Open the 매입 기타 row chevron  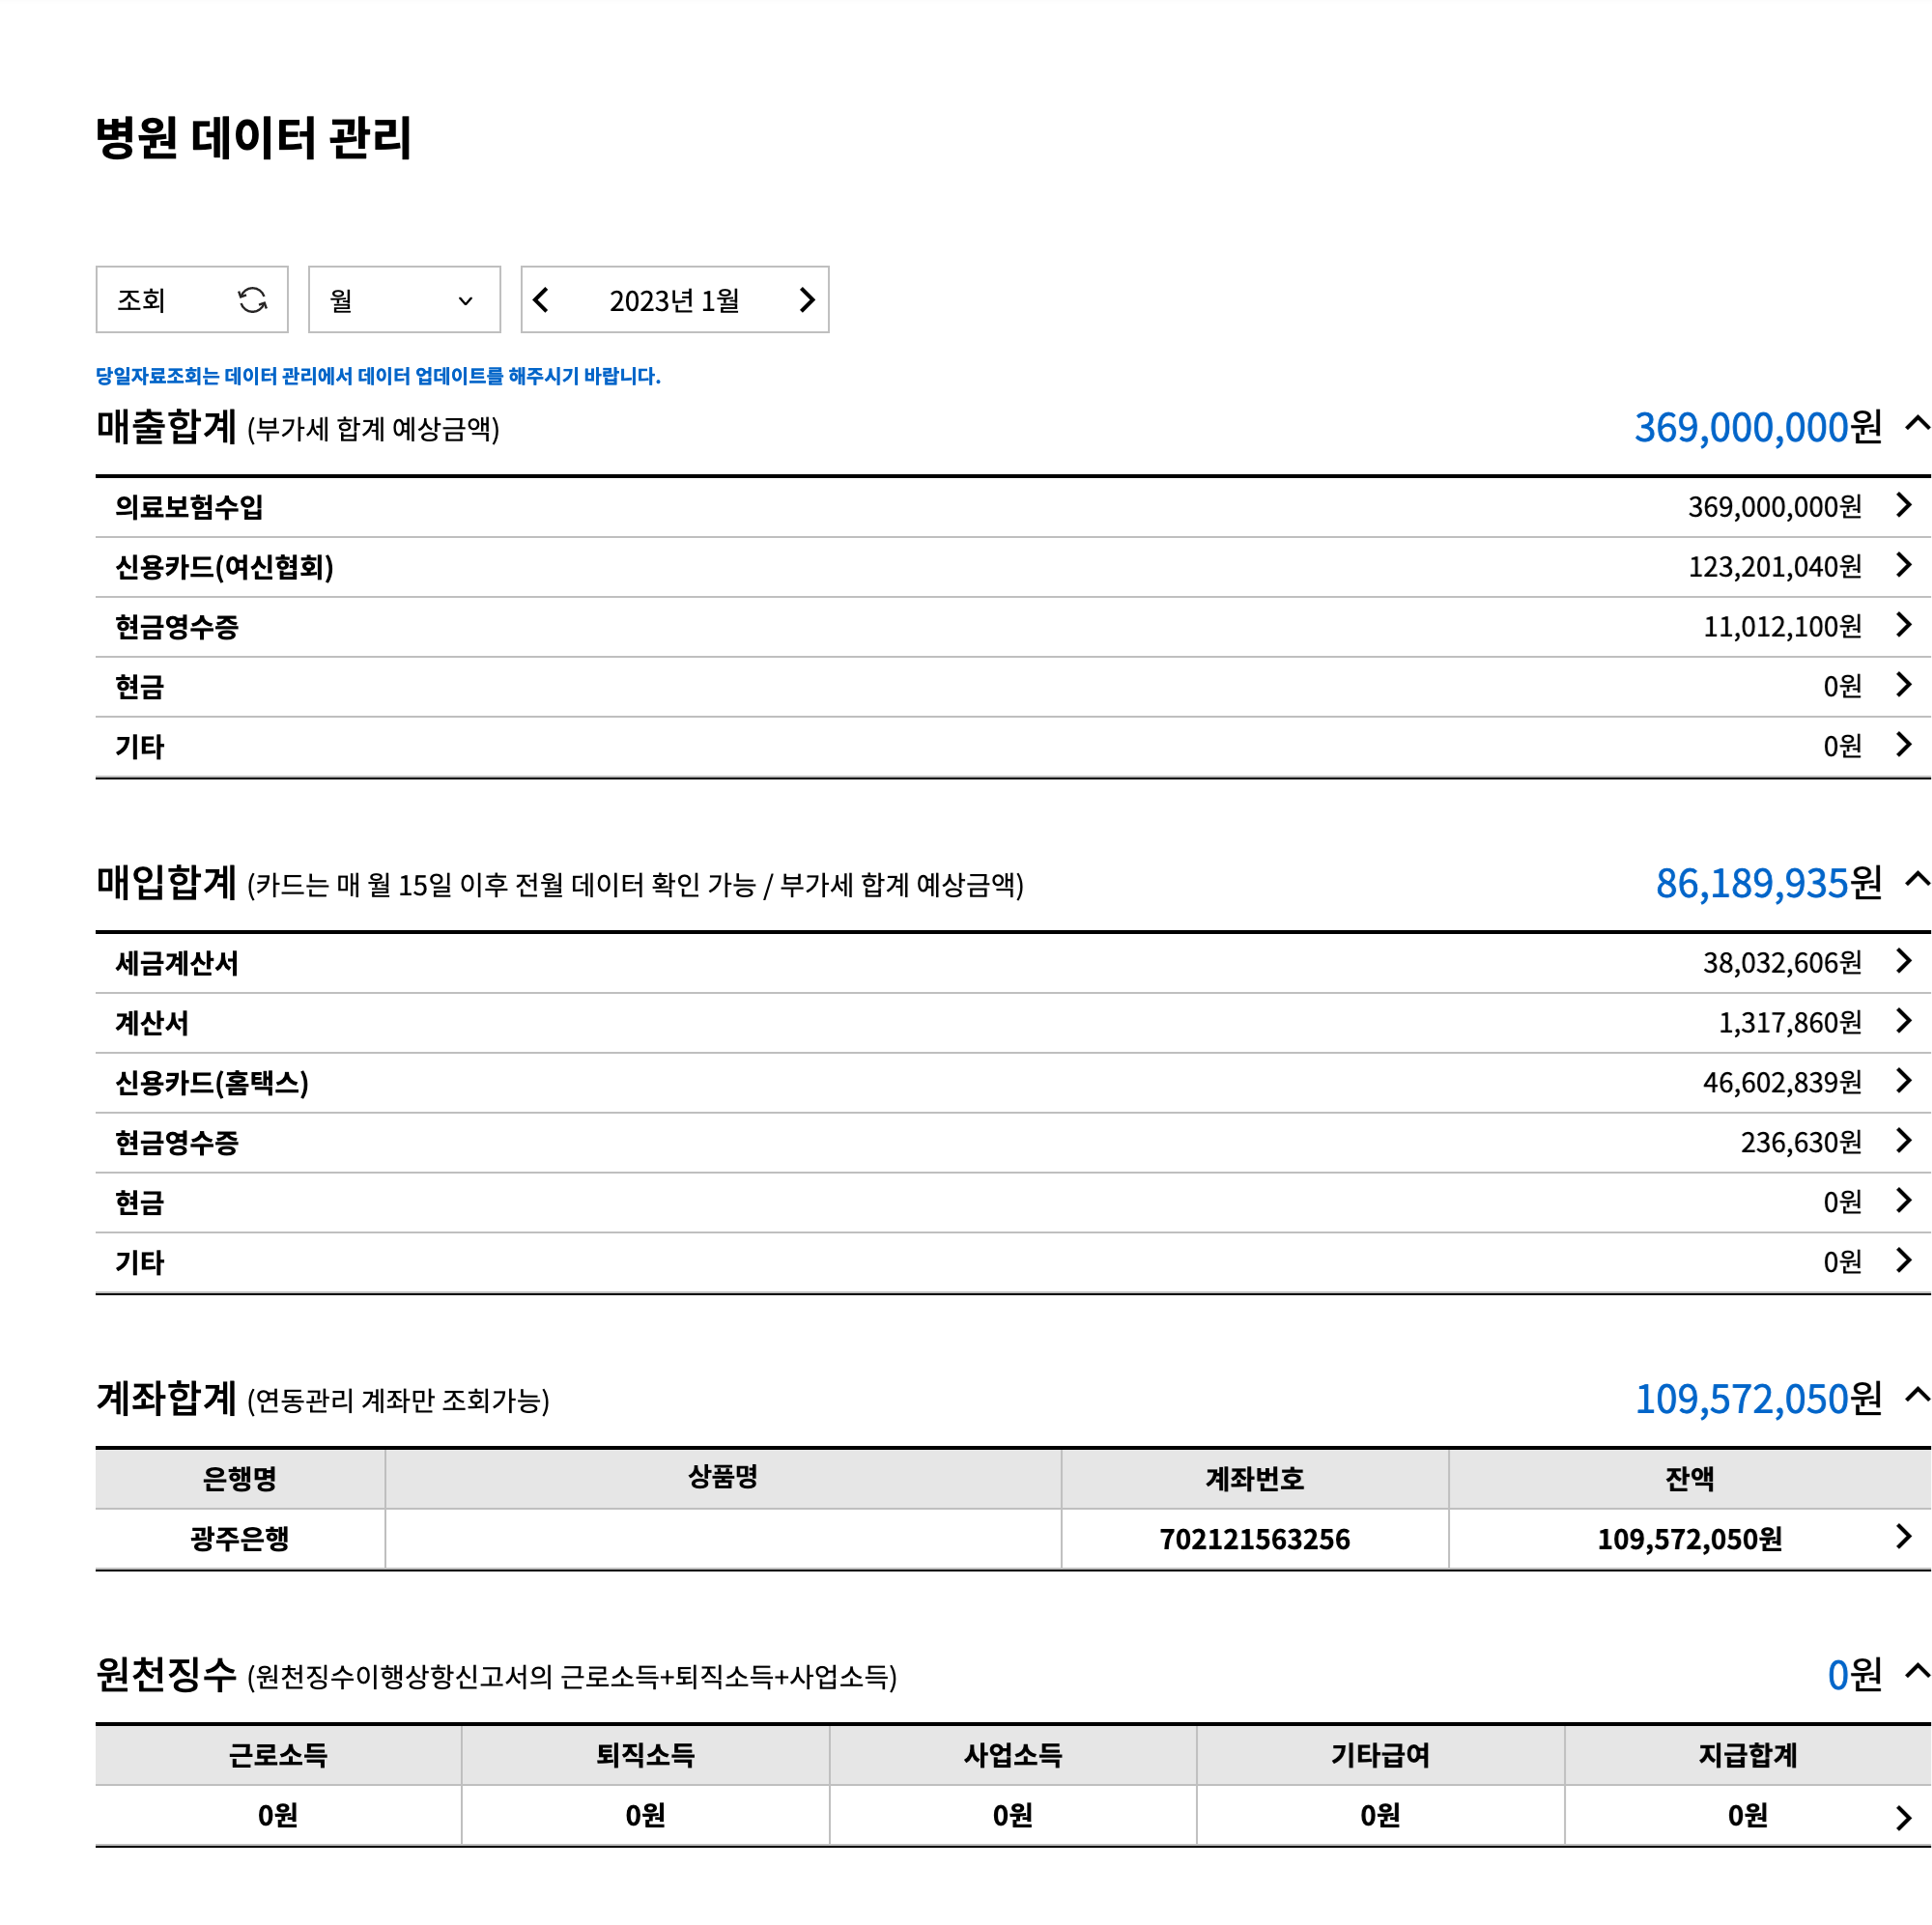click(x=1903, y=1261)
